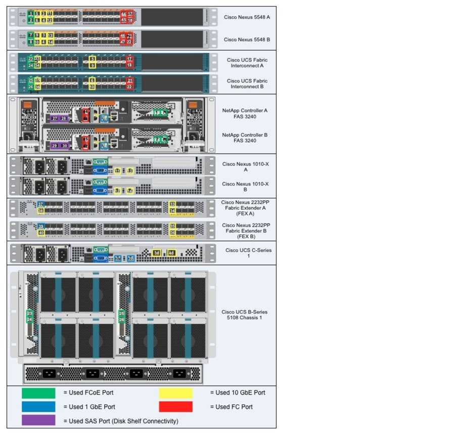This screenshot has height=435, width=455.
Task: Click the blue Used 1 GbE Port swatch
Action: 38,407
